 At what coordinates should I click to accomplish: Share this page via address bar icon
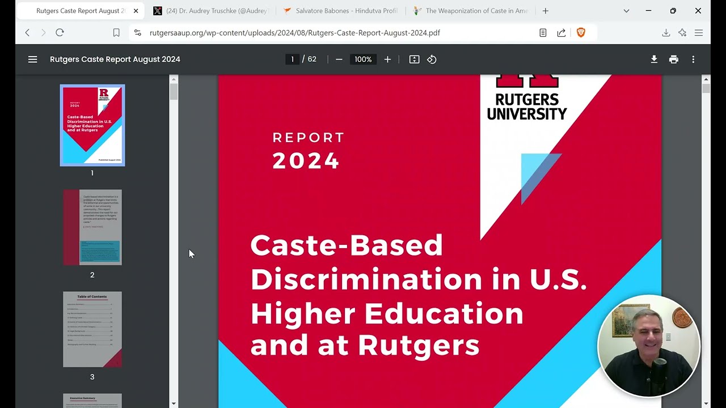561,33
